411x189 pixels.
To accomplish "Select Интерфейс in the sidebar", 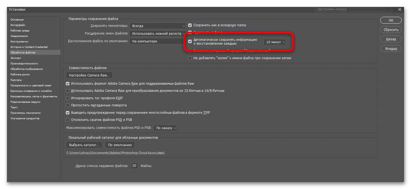I will click(x=18, y=25).
